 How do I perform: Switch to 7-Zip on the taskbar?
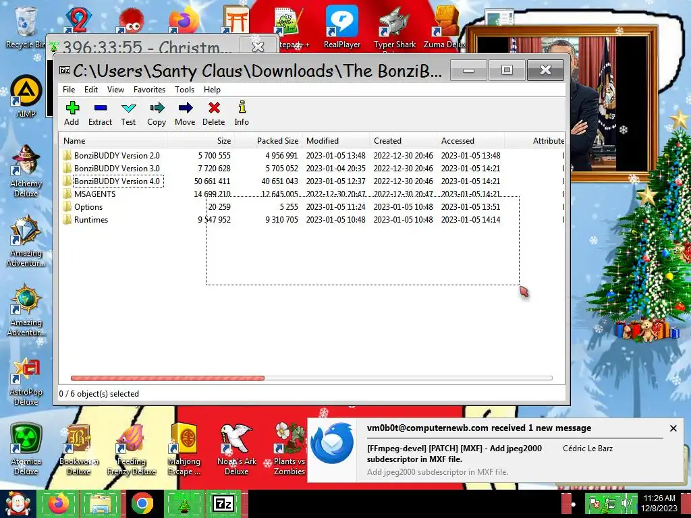(223, 504)
